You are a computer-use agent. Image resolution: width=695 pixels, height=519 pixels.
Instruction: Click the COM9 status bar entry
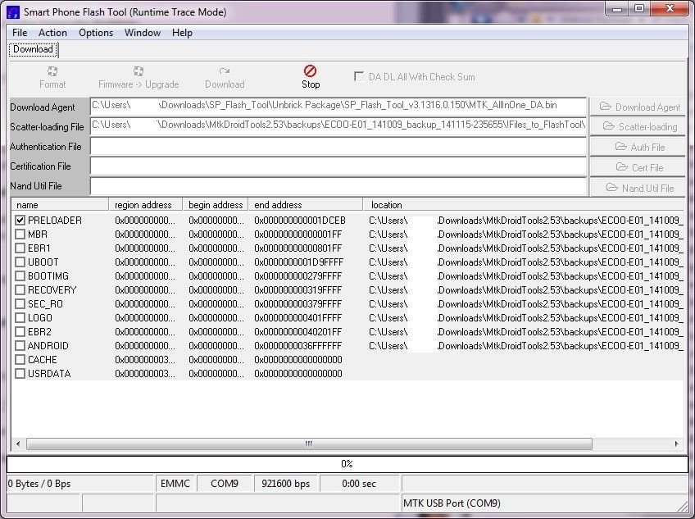tap(225, 484)
